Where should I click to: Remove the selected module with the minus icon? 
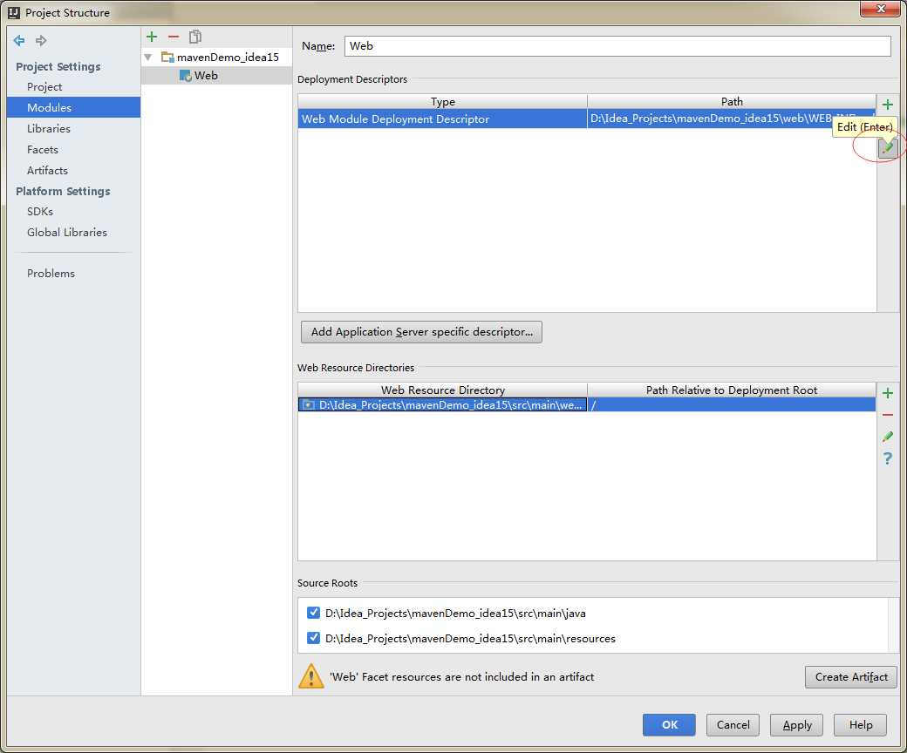(173, 37)
